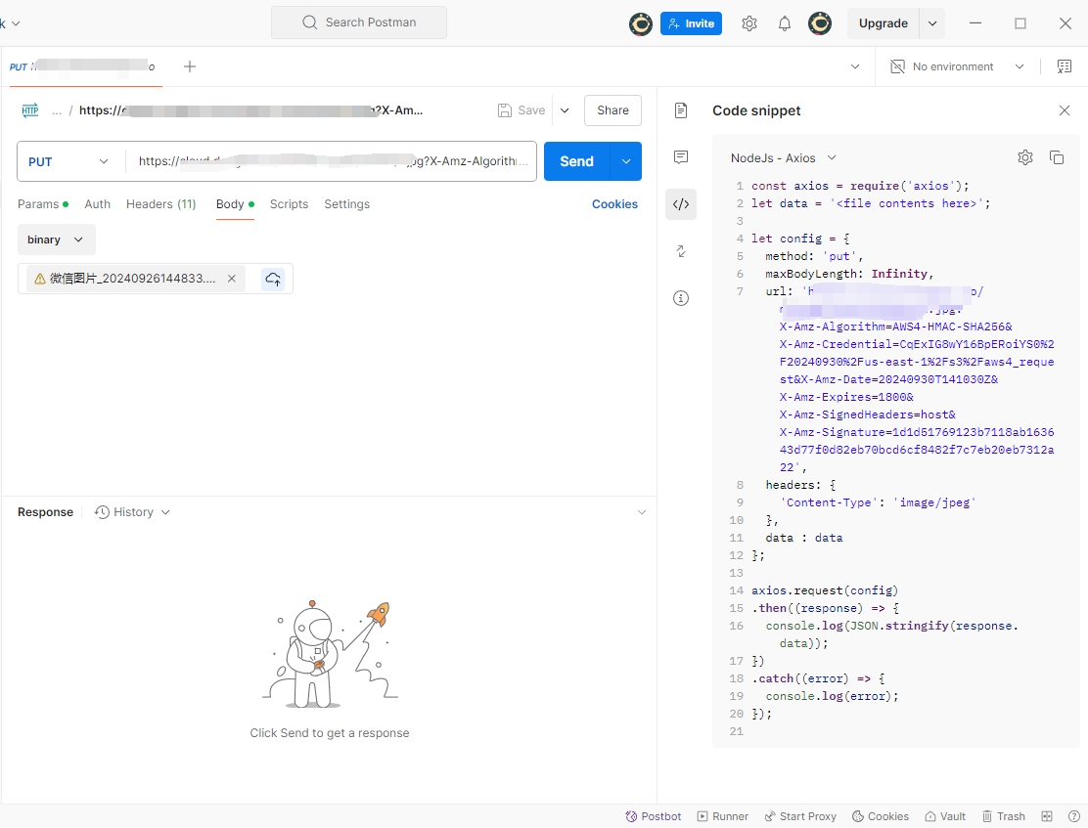Collapse the Response pane chevron

tap(642, 512)
